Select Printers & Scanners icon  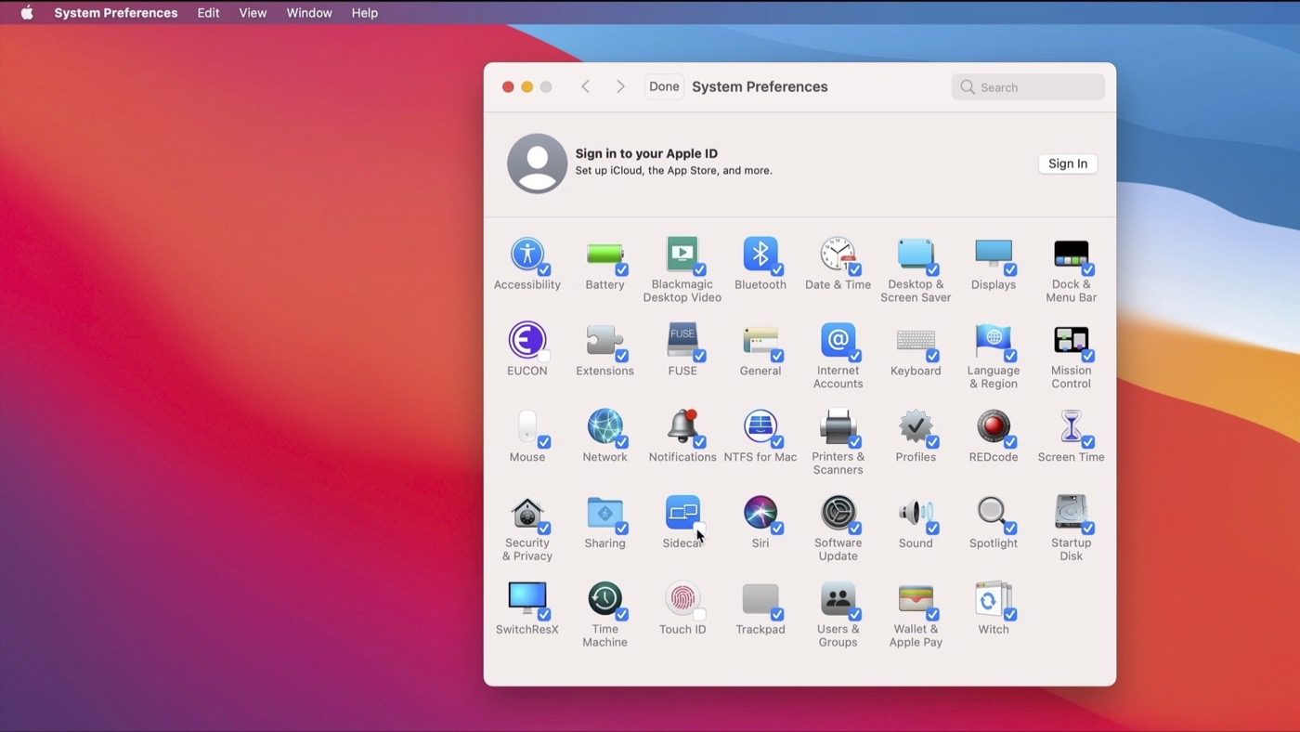tap(838, 426)
